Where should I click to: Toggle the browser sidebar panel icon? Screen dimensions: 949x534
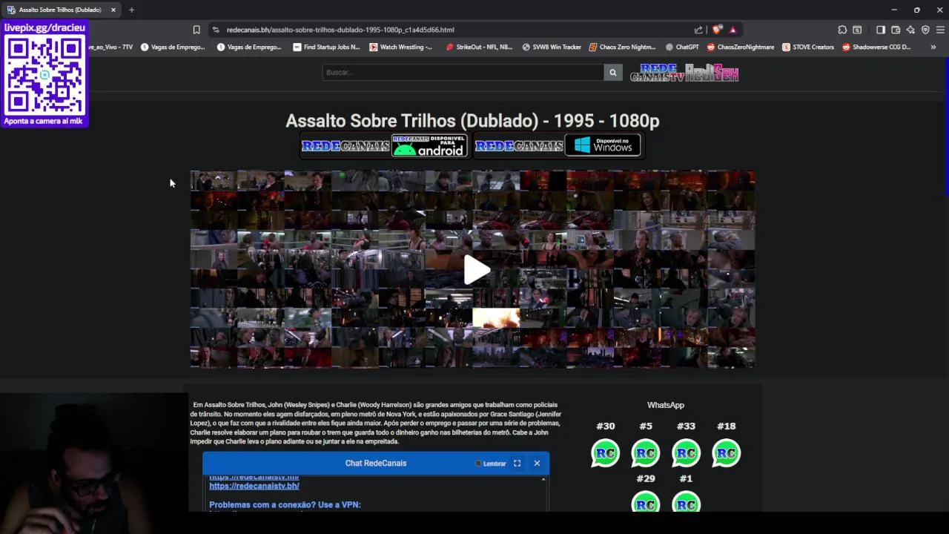(x=881, y=30)
